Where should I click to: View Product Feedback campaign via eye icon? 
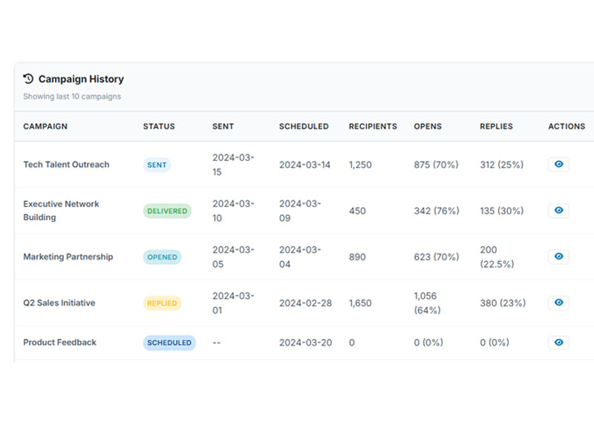pyautogui.click(x=558, y=343)
